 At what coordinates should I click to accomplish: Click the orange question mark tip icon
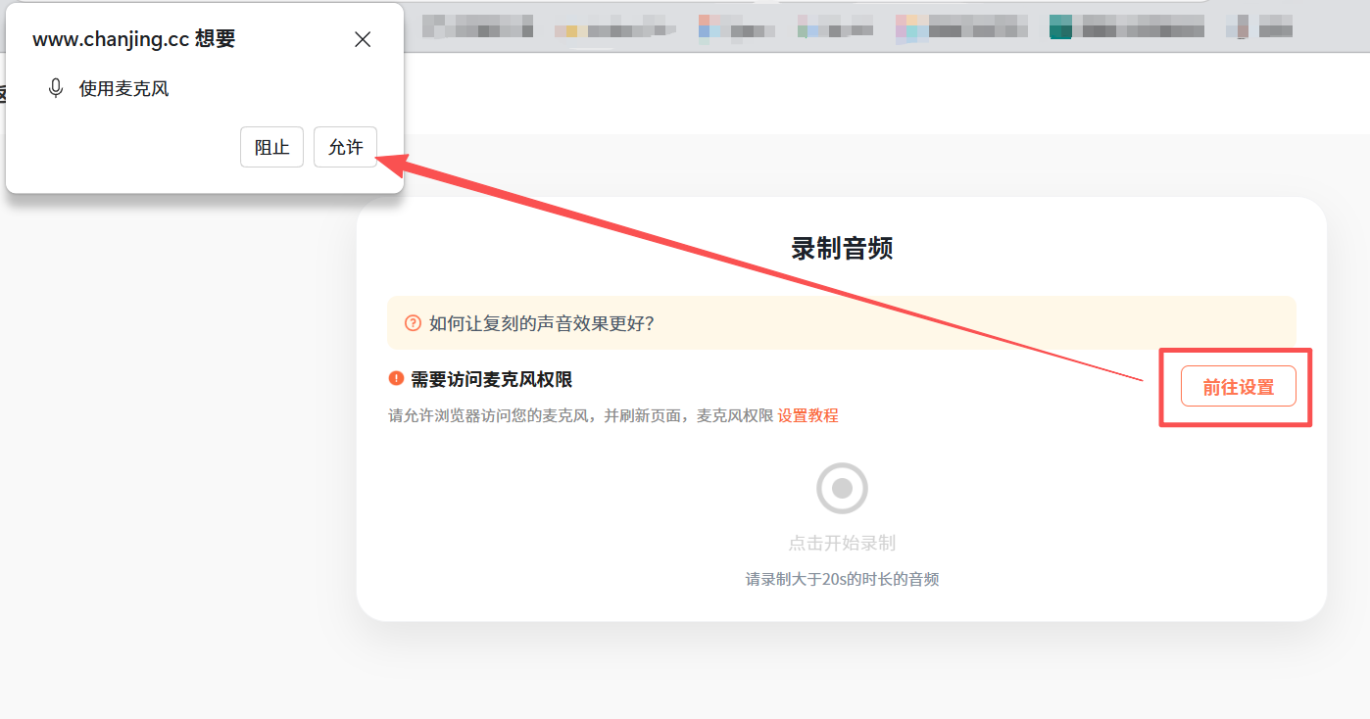[413, 323]
